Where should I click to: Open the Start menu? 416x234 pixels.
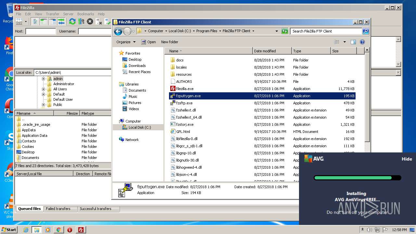[x=9, y=229]
